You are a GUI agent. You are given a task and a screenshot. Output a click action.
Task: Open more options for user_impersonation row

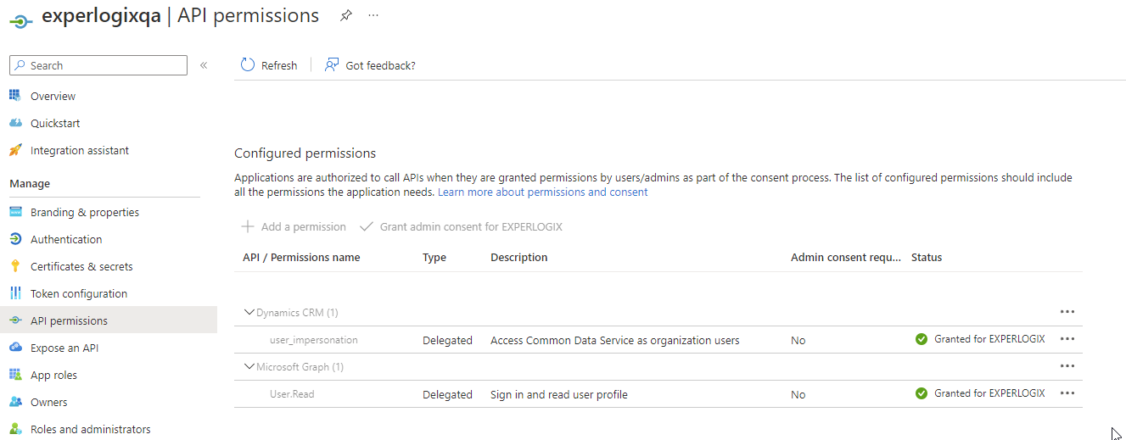[1067, 339]
